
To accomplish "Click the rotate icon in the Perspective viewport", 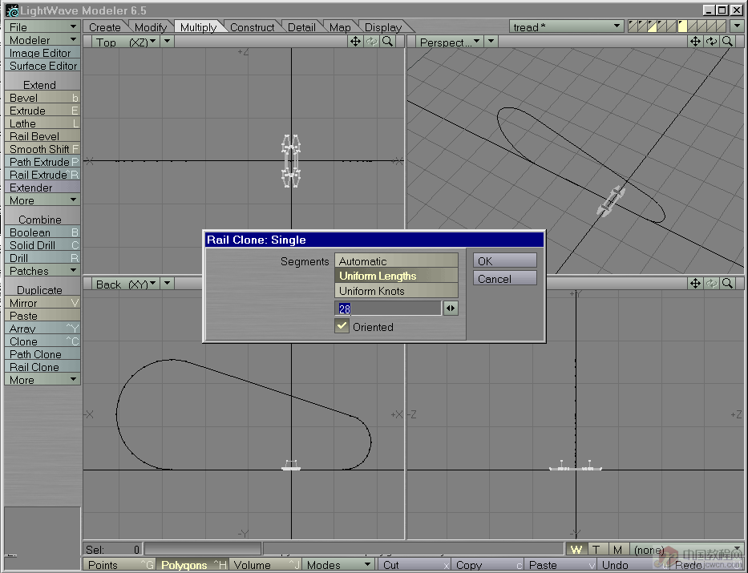I will click(711, 42).
